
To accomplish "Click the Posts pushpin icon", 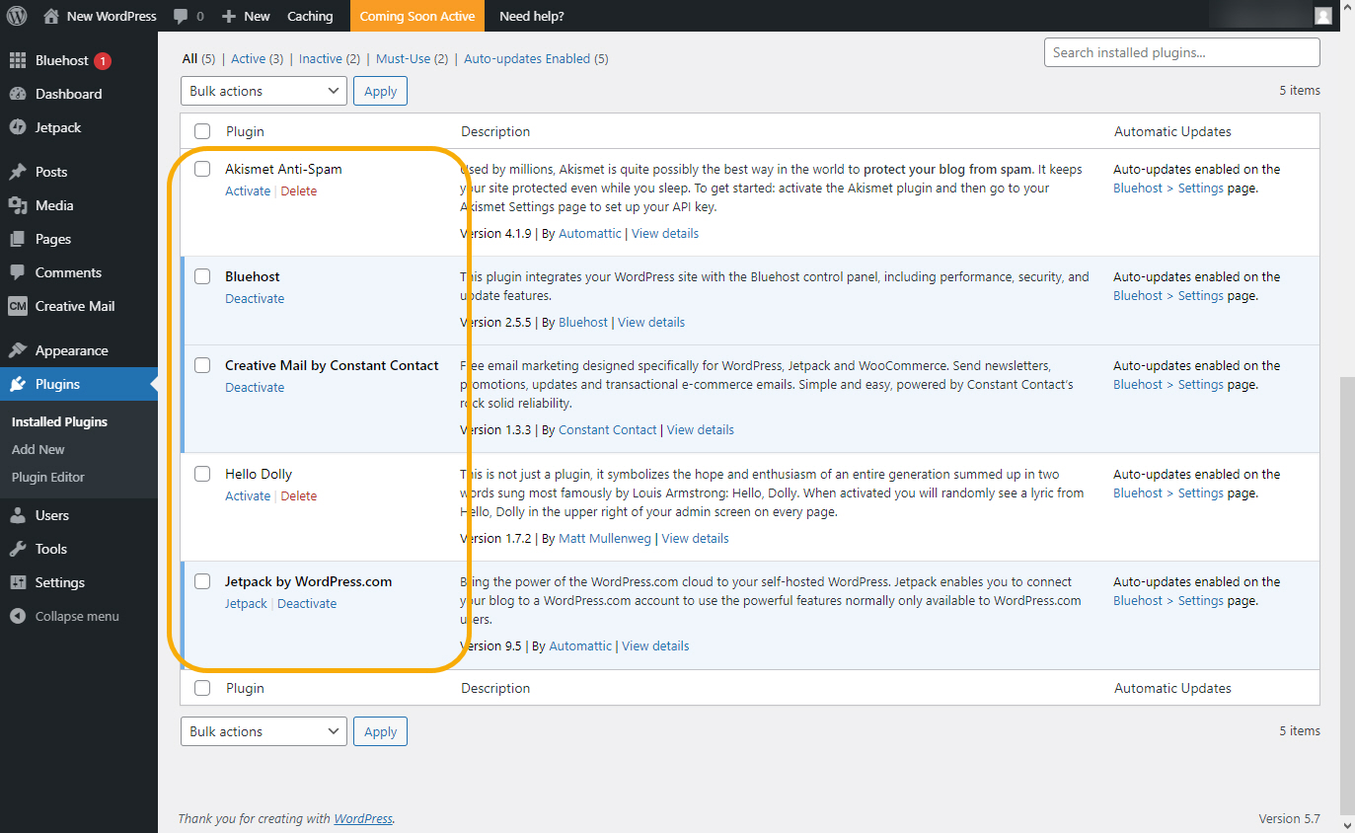I will [x=18, y=172].
